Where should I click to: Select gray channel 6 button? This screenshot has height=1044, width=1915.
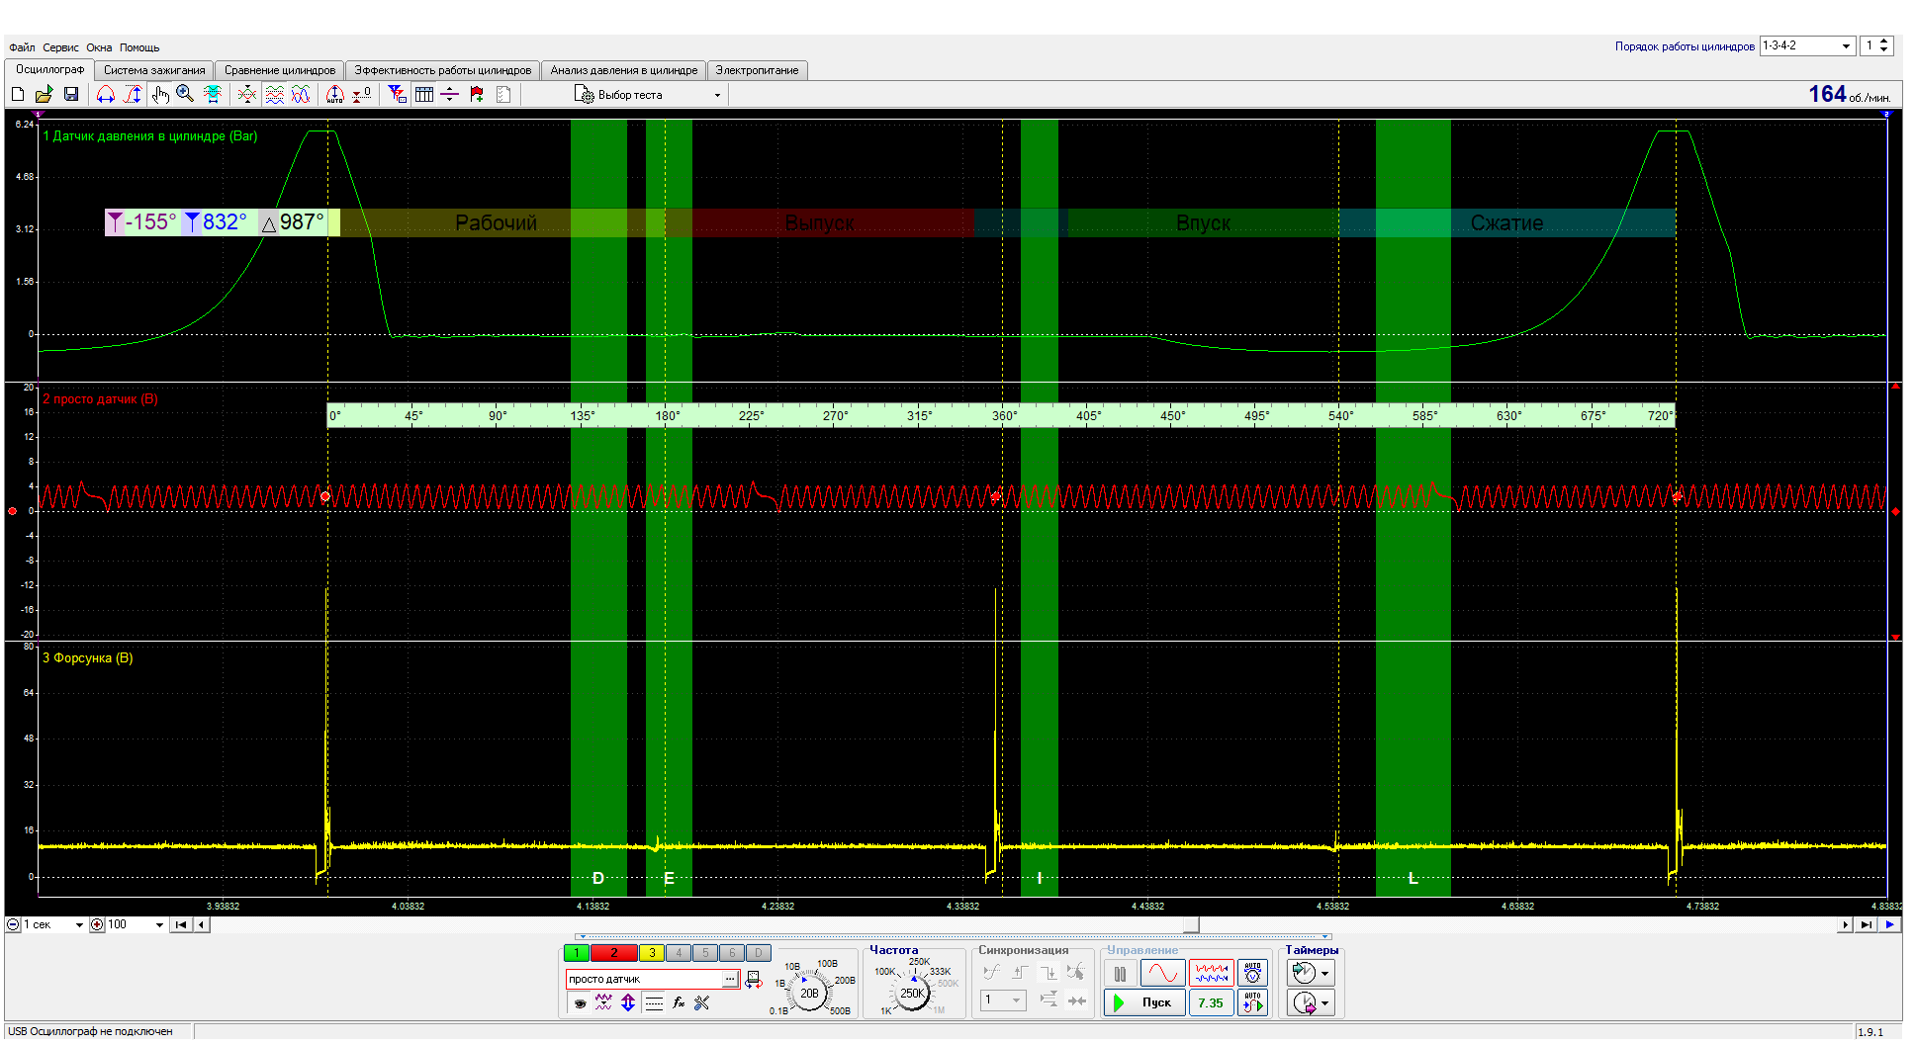point(731,953)
